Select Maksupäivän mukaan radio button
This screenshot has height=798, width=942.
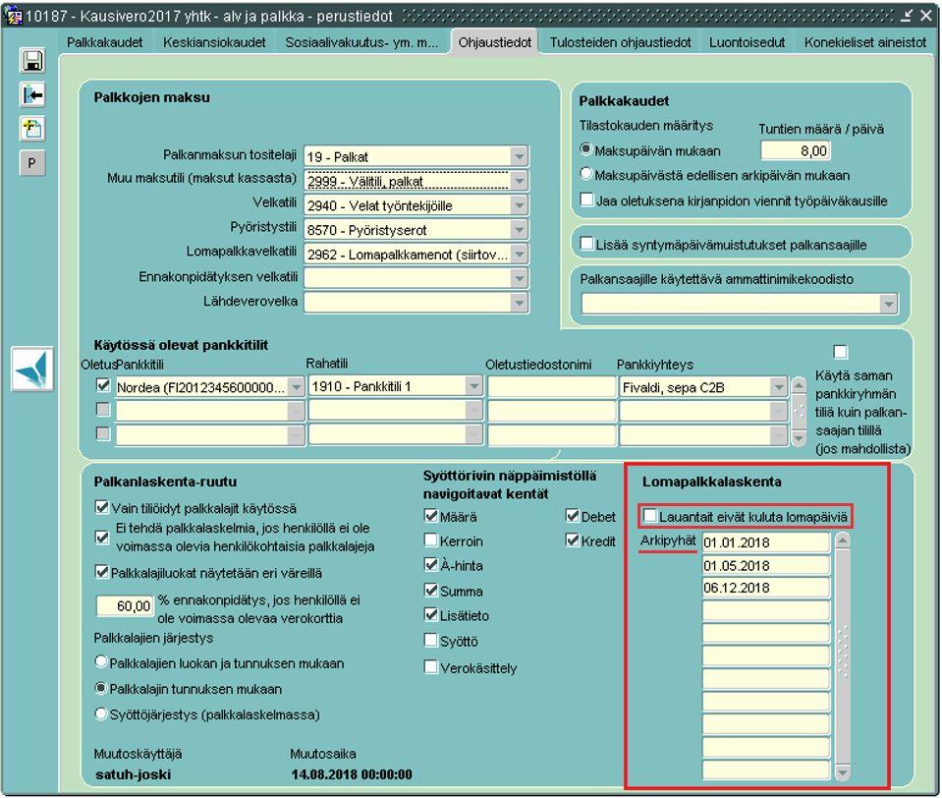pos(585,149)
